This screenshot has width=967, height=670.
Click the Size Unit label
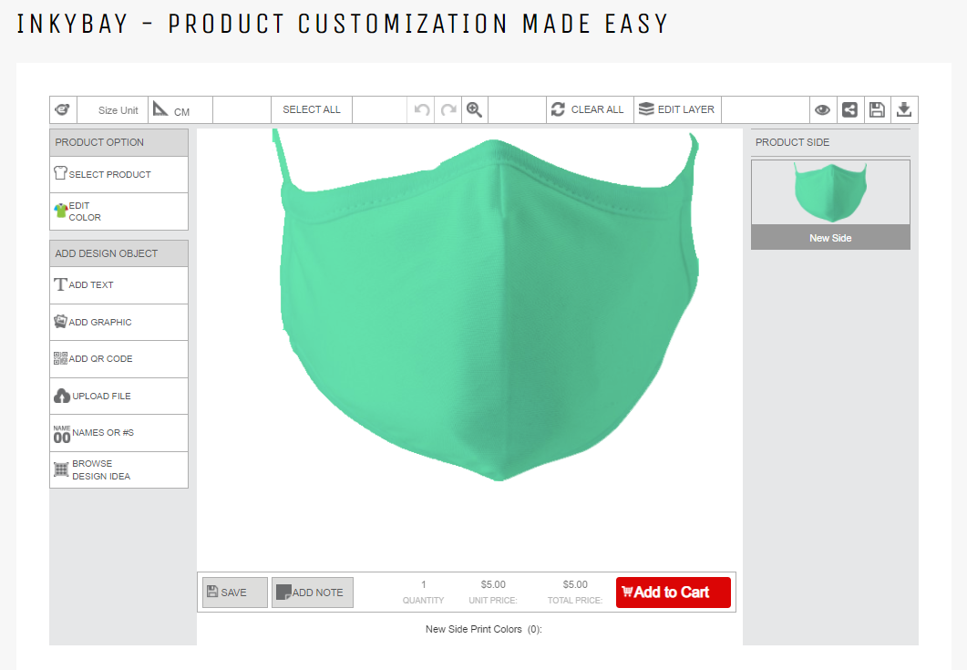(118, 110)
